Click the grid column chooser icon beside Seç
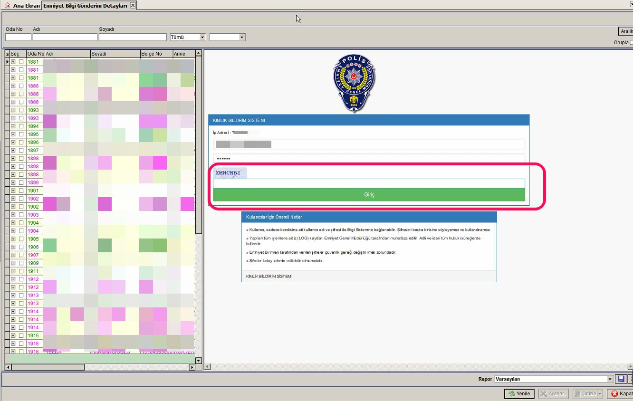 [7, 54]
